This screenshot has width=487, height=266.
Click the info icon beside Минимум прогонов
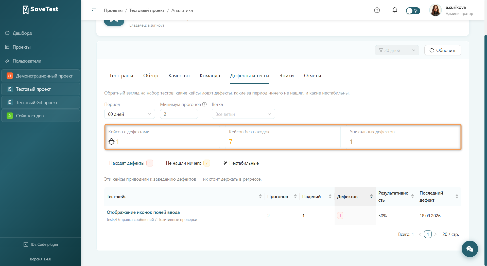(204, 104)
